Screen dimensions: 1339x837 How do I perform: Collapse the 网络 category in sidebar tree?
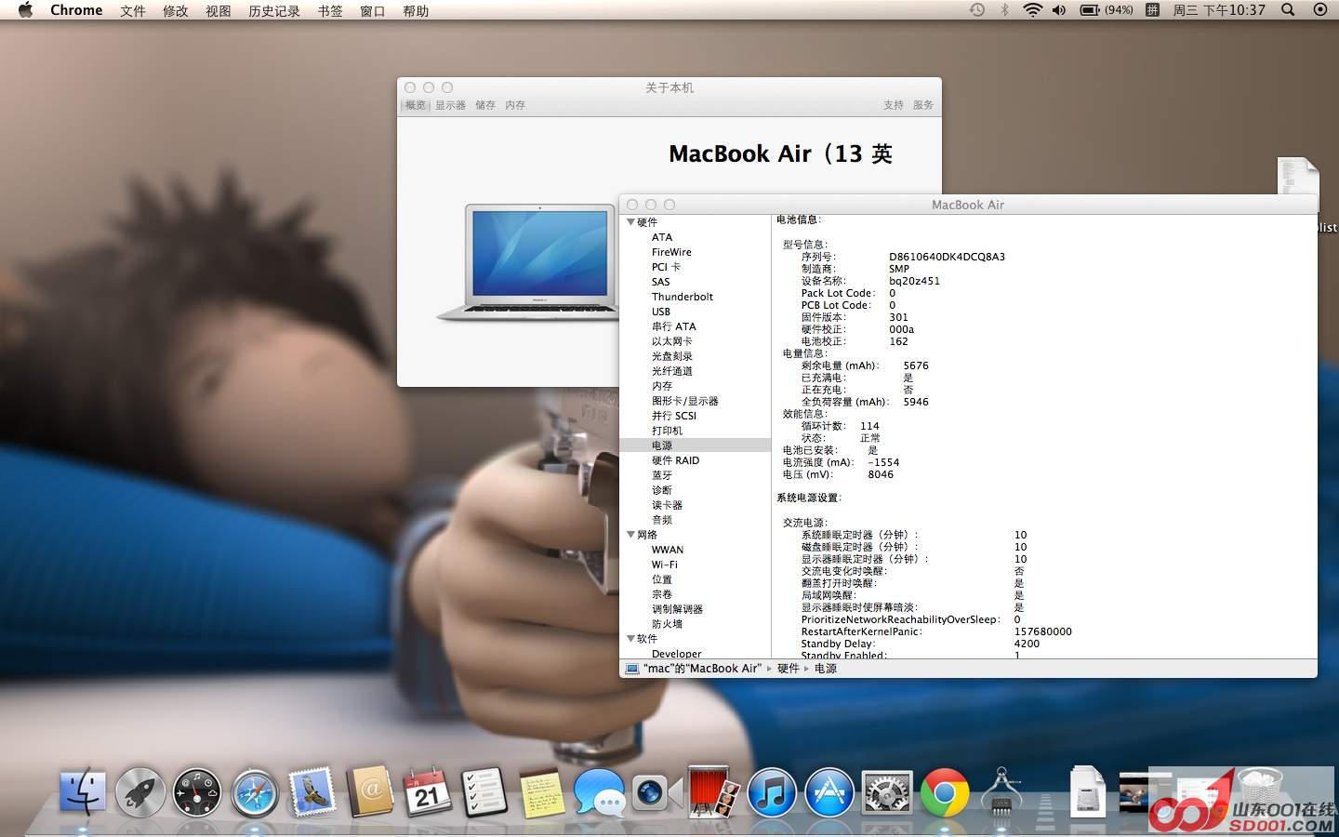(x=630, y=535)
